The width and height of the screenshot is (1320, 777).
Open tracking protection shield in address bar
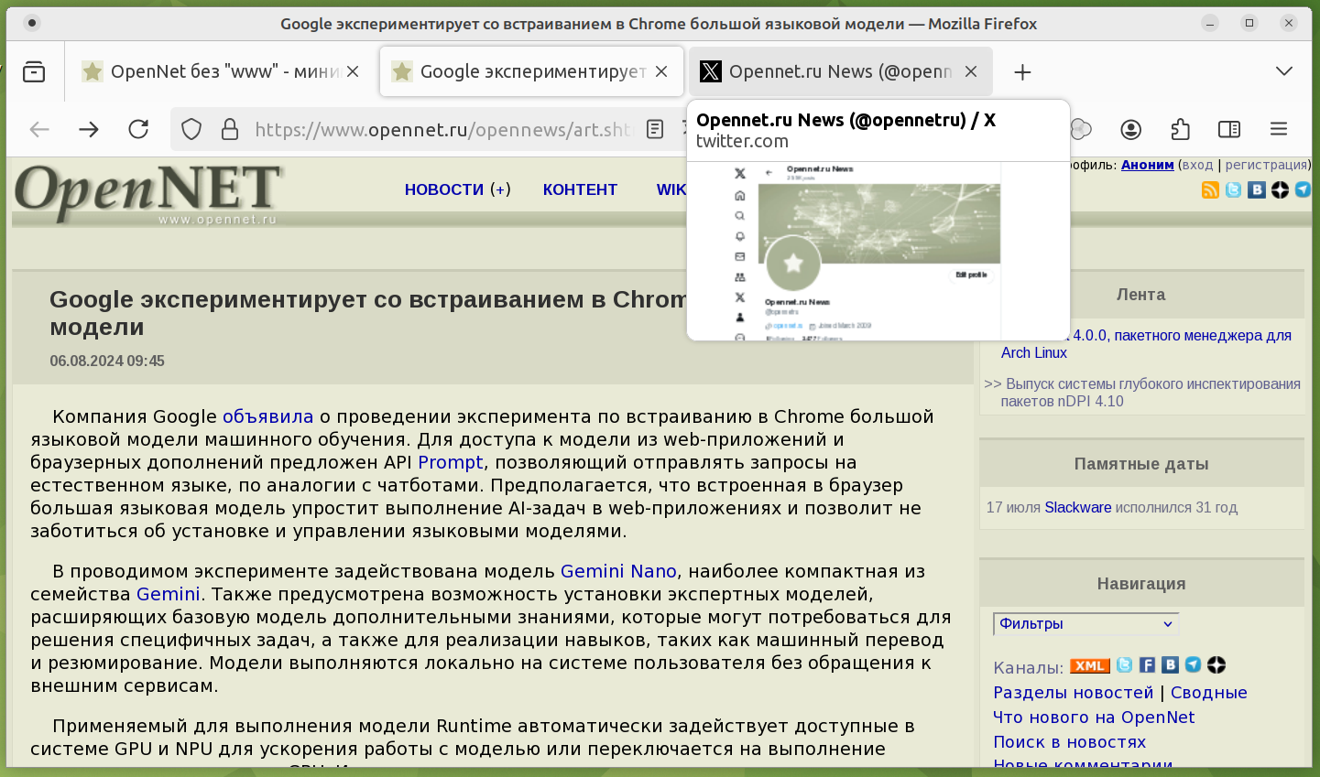(191, 129)
